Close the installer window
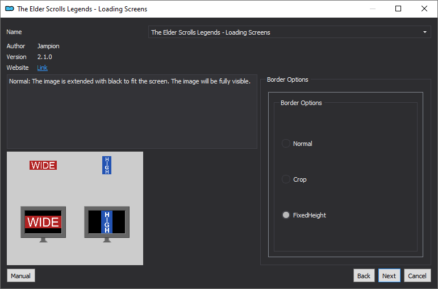 [424, 9]
